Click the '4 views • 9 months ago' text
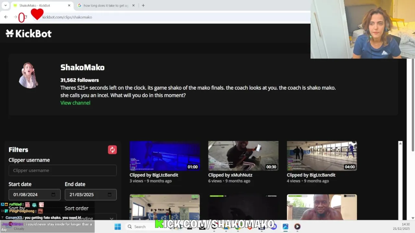Viewport: 415px width, 233px height. click(x=308, y=181)
